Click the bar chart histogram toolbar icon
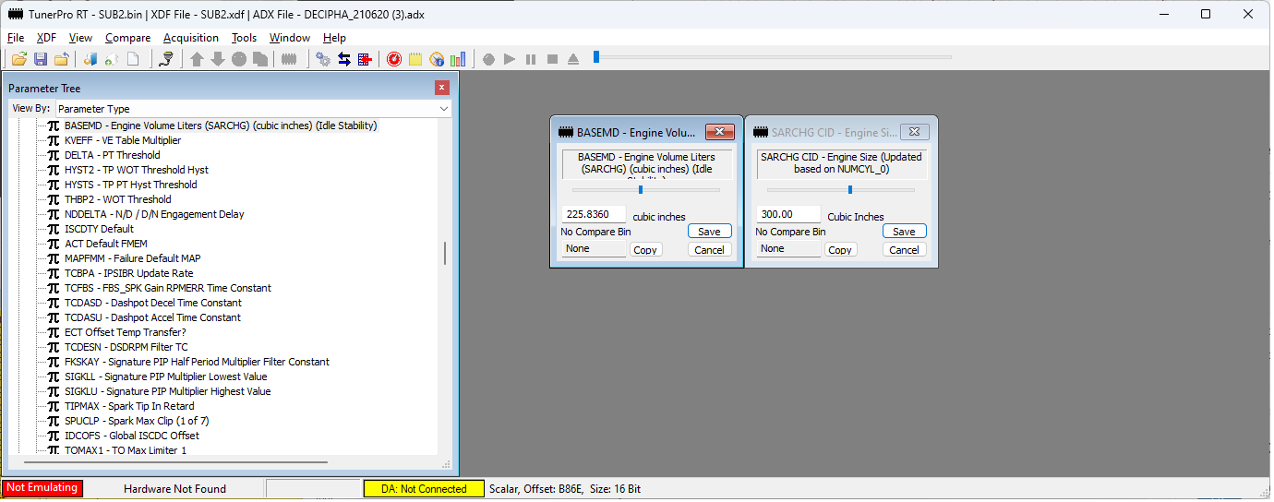This screenshot has height=502, width=1274. pyautogui.click(x=458, y=59)
